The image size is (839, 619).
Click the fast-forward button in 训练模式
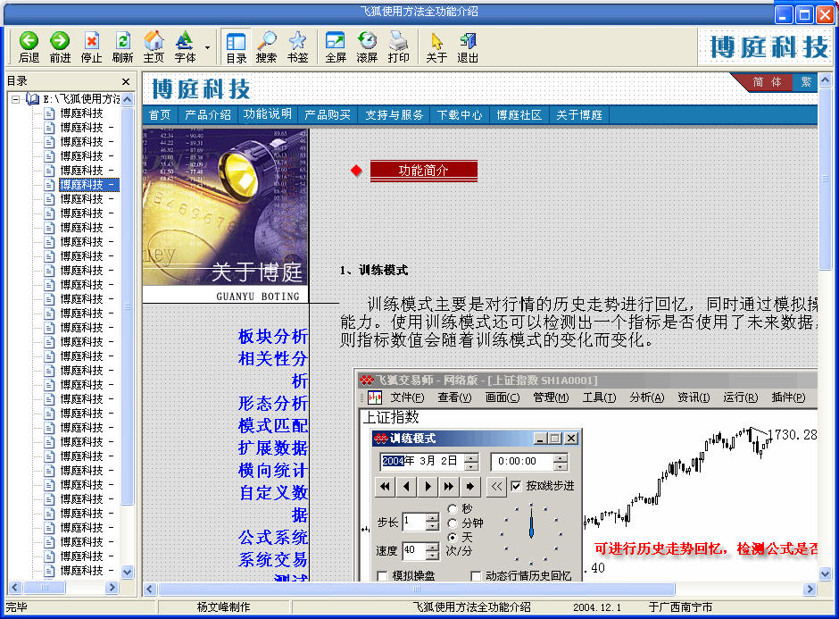click(x=448, y=486)
